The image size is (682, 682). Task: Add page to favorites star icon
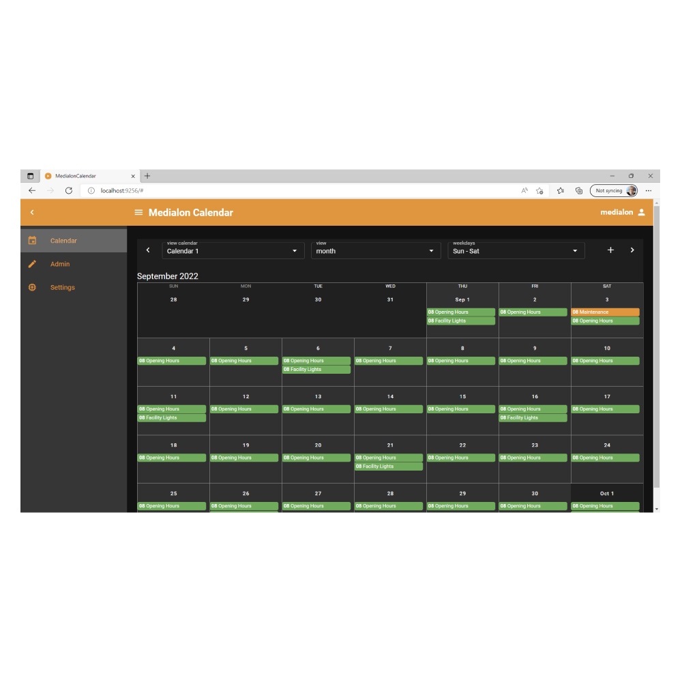539,190
